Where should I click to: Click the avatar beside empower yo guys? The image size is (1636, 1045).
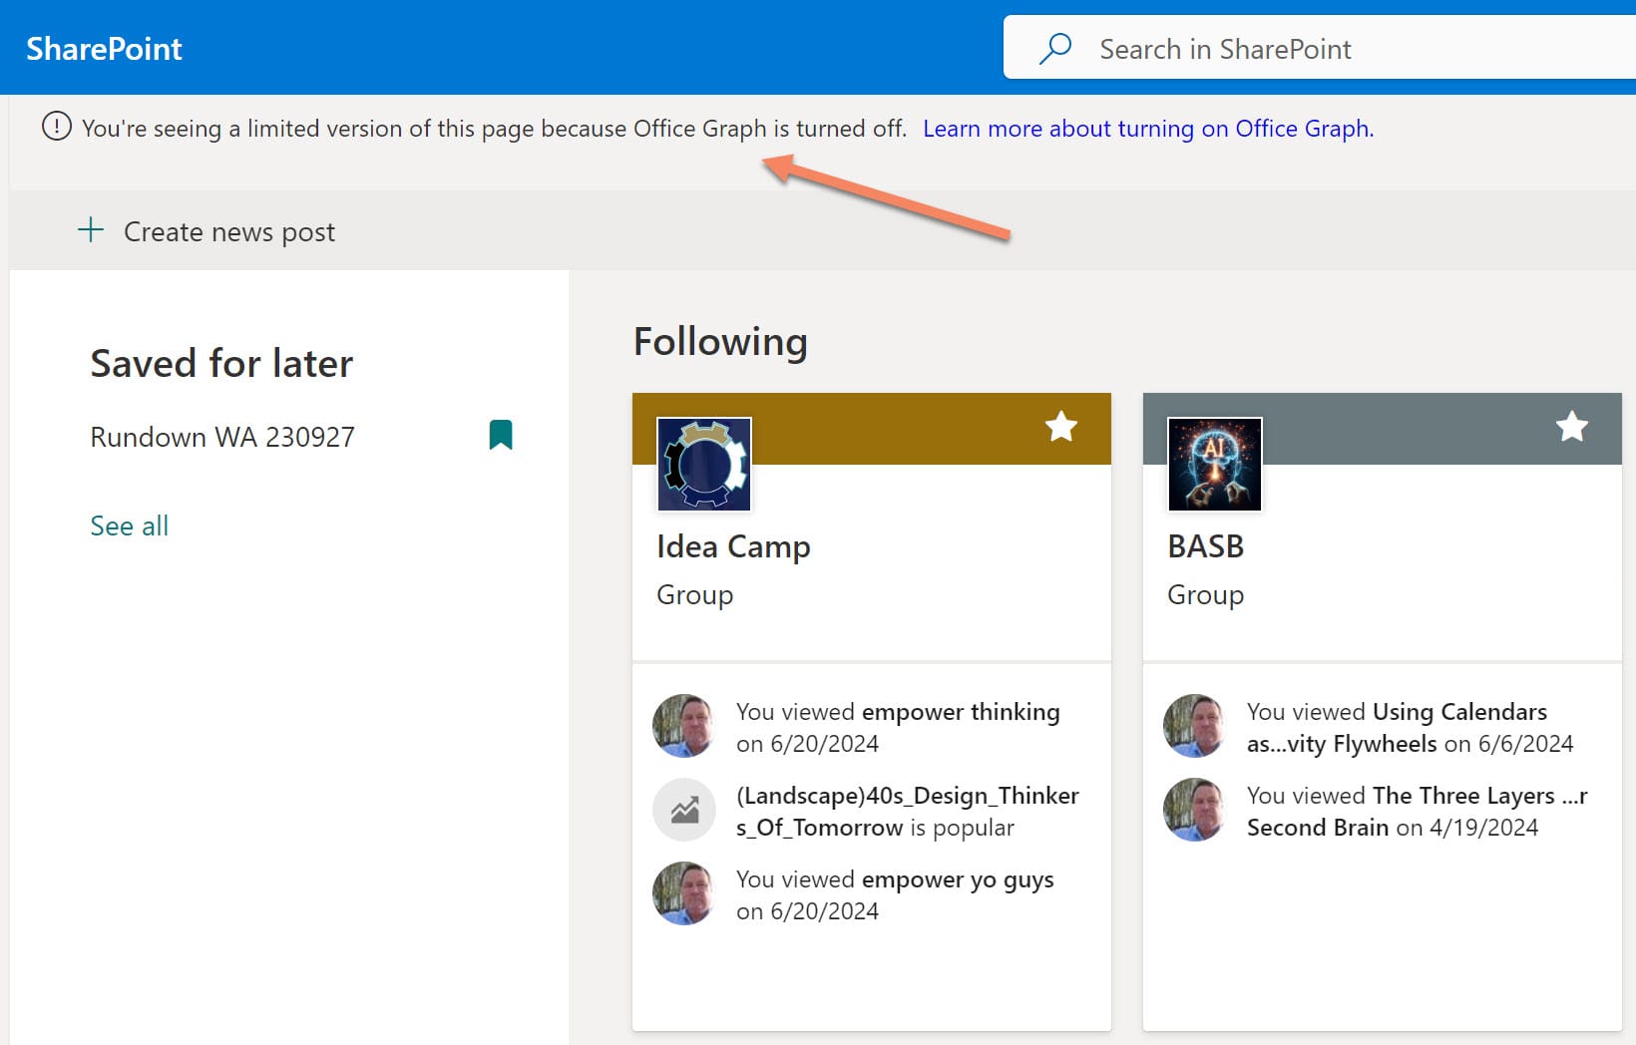683,893
